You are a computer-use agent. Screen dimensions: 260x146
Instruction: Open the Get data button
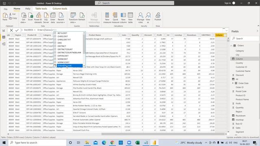click(x=24, y=18)
